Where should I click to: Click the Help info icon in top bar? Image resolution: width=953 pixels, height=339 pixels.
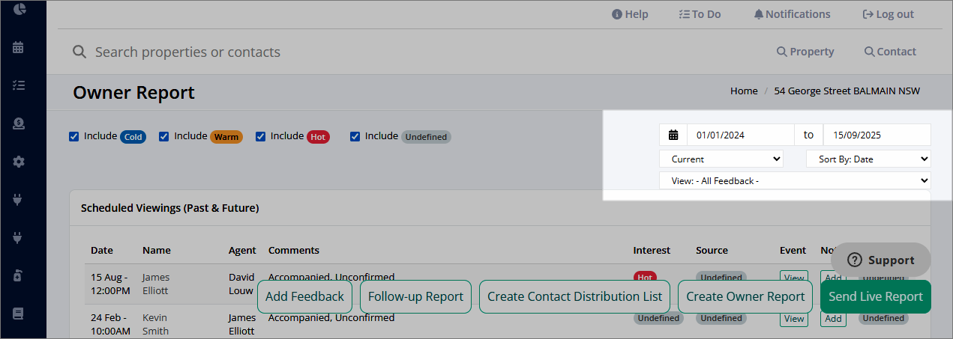click(617, 14)
